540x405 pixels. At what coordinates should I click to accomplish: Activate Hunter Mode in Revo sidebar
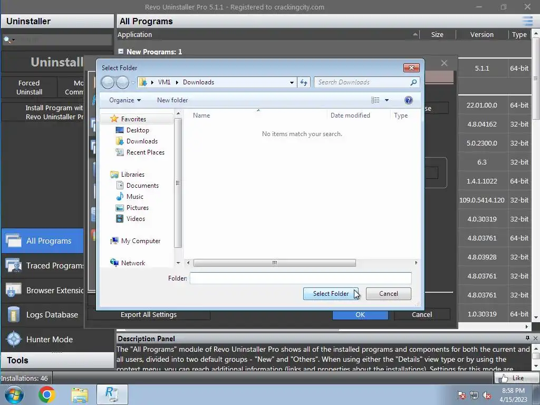click(x=42, y=339)
